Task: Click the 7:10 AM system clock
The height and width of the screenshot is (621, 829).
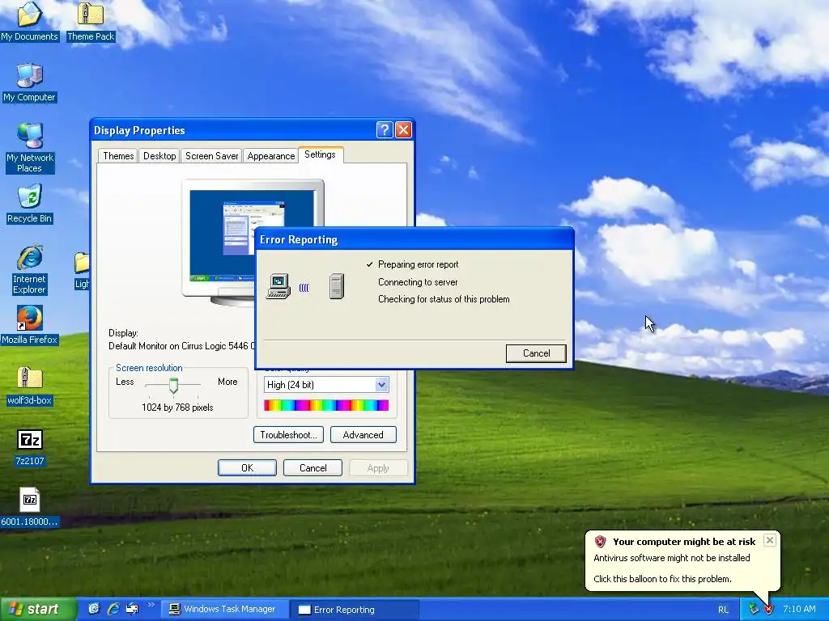Action: pos(799,609)
